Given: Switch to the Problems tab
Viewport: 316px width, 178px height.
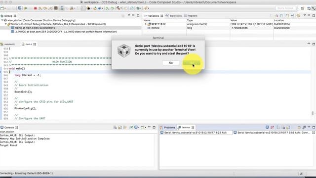Looking at the screenshot, I should 167,128.
